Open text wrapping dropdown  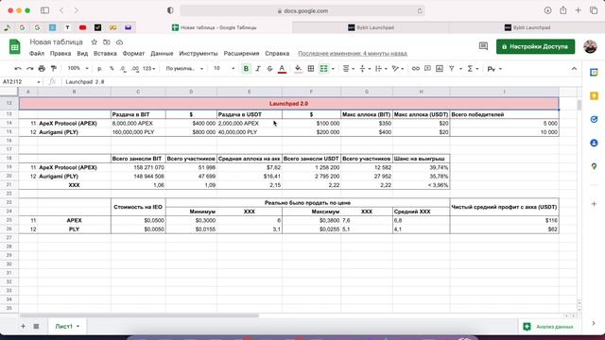[x=381, y=69]
